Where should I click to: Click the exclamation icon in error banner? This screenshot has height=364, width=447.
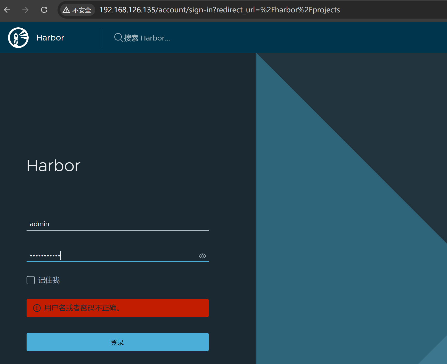click(x=37, y=308)
